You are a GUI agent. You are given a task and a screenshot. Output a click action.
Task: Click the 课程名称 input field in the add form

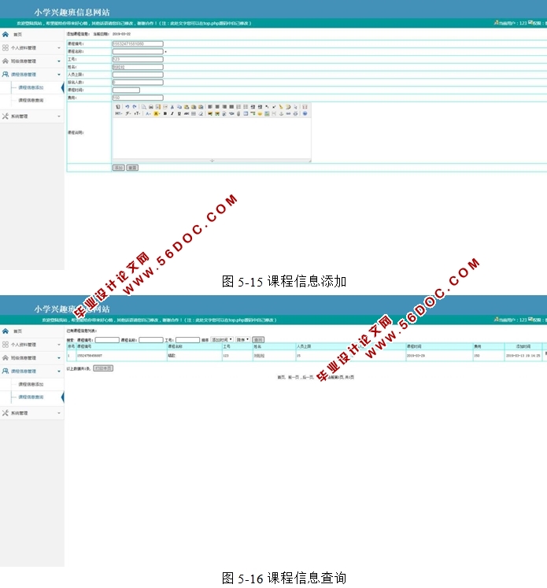click(x=138, y=51)
